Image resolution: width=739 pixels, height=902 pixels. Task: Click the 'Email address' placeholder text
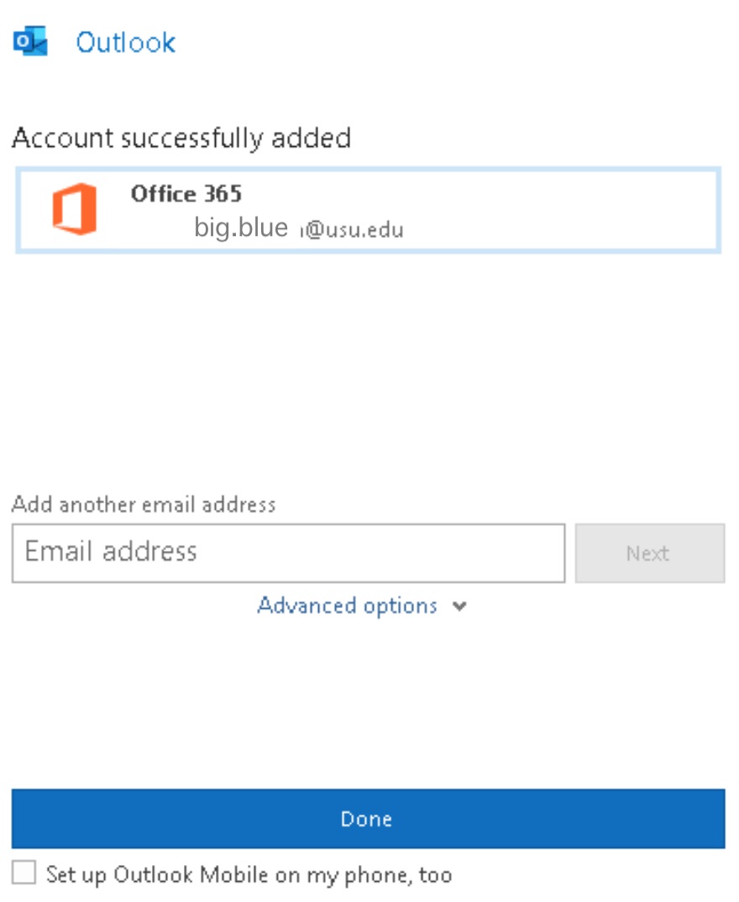pos(111,551)
